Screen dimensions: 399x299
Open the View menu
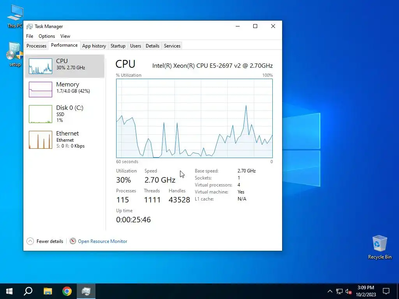click(x=65, y=36)
